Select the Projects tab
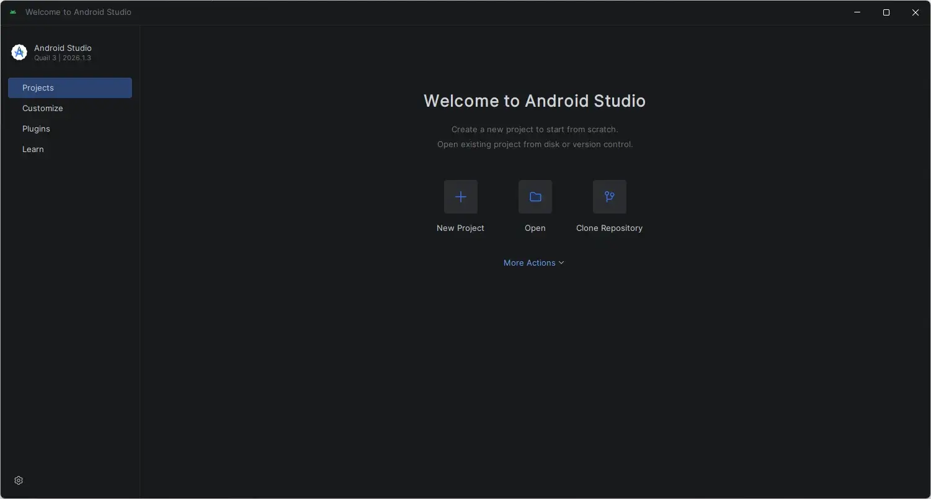 click(x=70, y=88)
